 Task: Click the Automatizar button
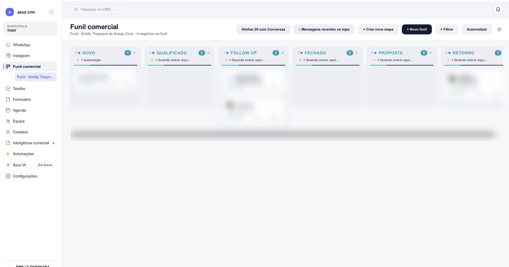[x=477, y=29]
